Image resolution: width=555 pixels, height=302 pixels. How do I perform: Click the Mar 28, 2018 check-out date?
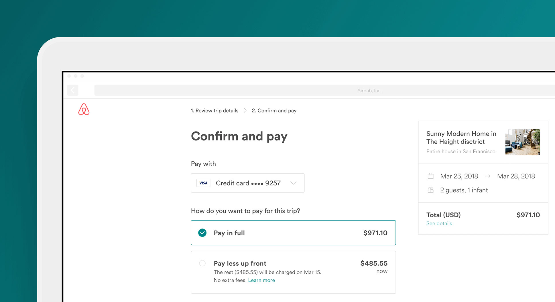point(516,176)
